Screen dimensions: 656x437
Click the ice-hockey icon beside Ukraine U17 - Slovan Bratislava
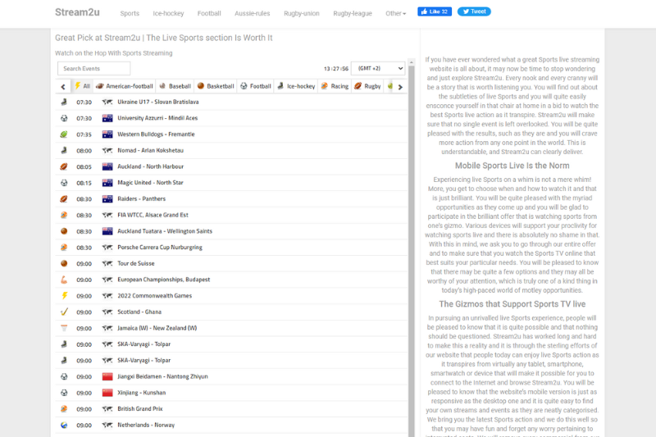[x=64, y=102]
